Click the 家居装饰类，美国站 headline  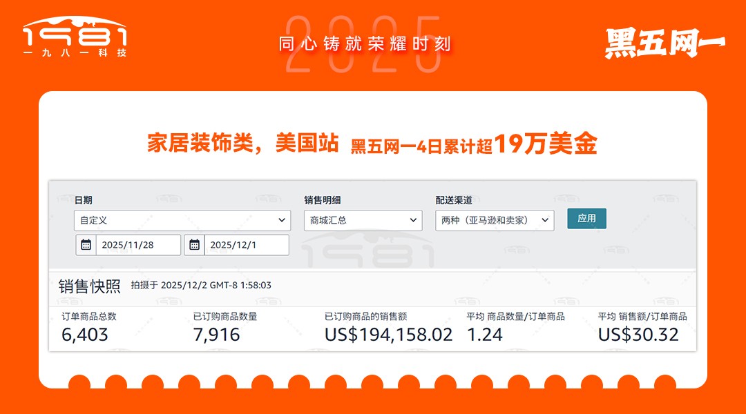(242, 144)
